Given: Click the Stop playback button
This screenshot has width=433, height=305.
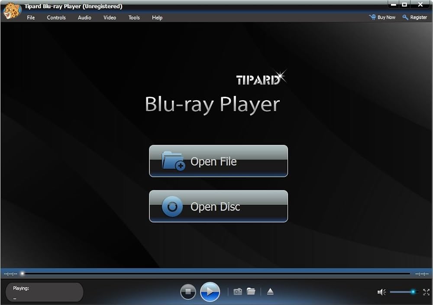Looking at the screenshot, I should [188, 292].
